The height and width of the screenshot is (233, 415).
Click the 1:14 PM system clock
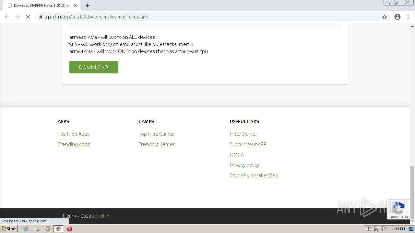click(398, 229)
